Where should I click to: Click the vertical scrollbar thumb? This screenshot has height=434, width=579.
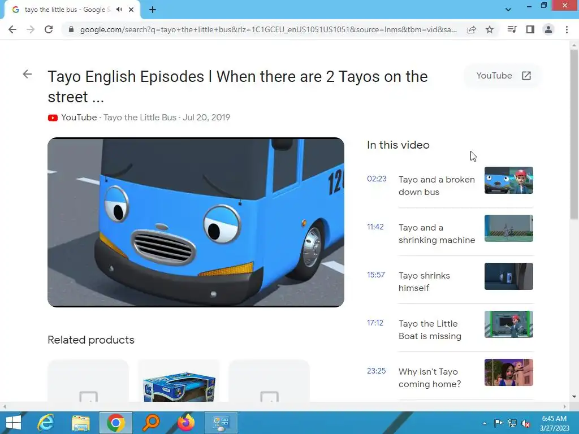[574, 134]
